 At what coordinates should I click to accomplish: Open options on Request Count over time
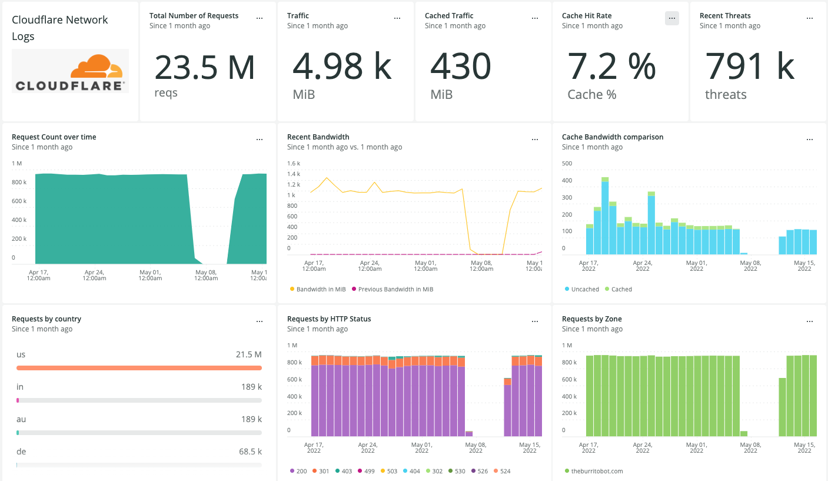click(260, 139)
